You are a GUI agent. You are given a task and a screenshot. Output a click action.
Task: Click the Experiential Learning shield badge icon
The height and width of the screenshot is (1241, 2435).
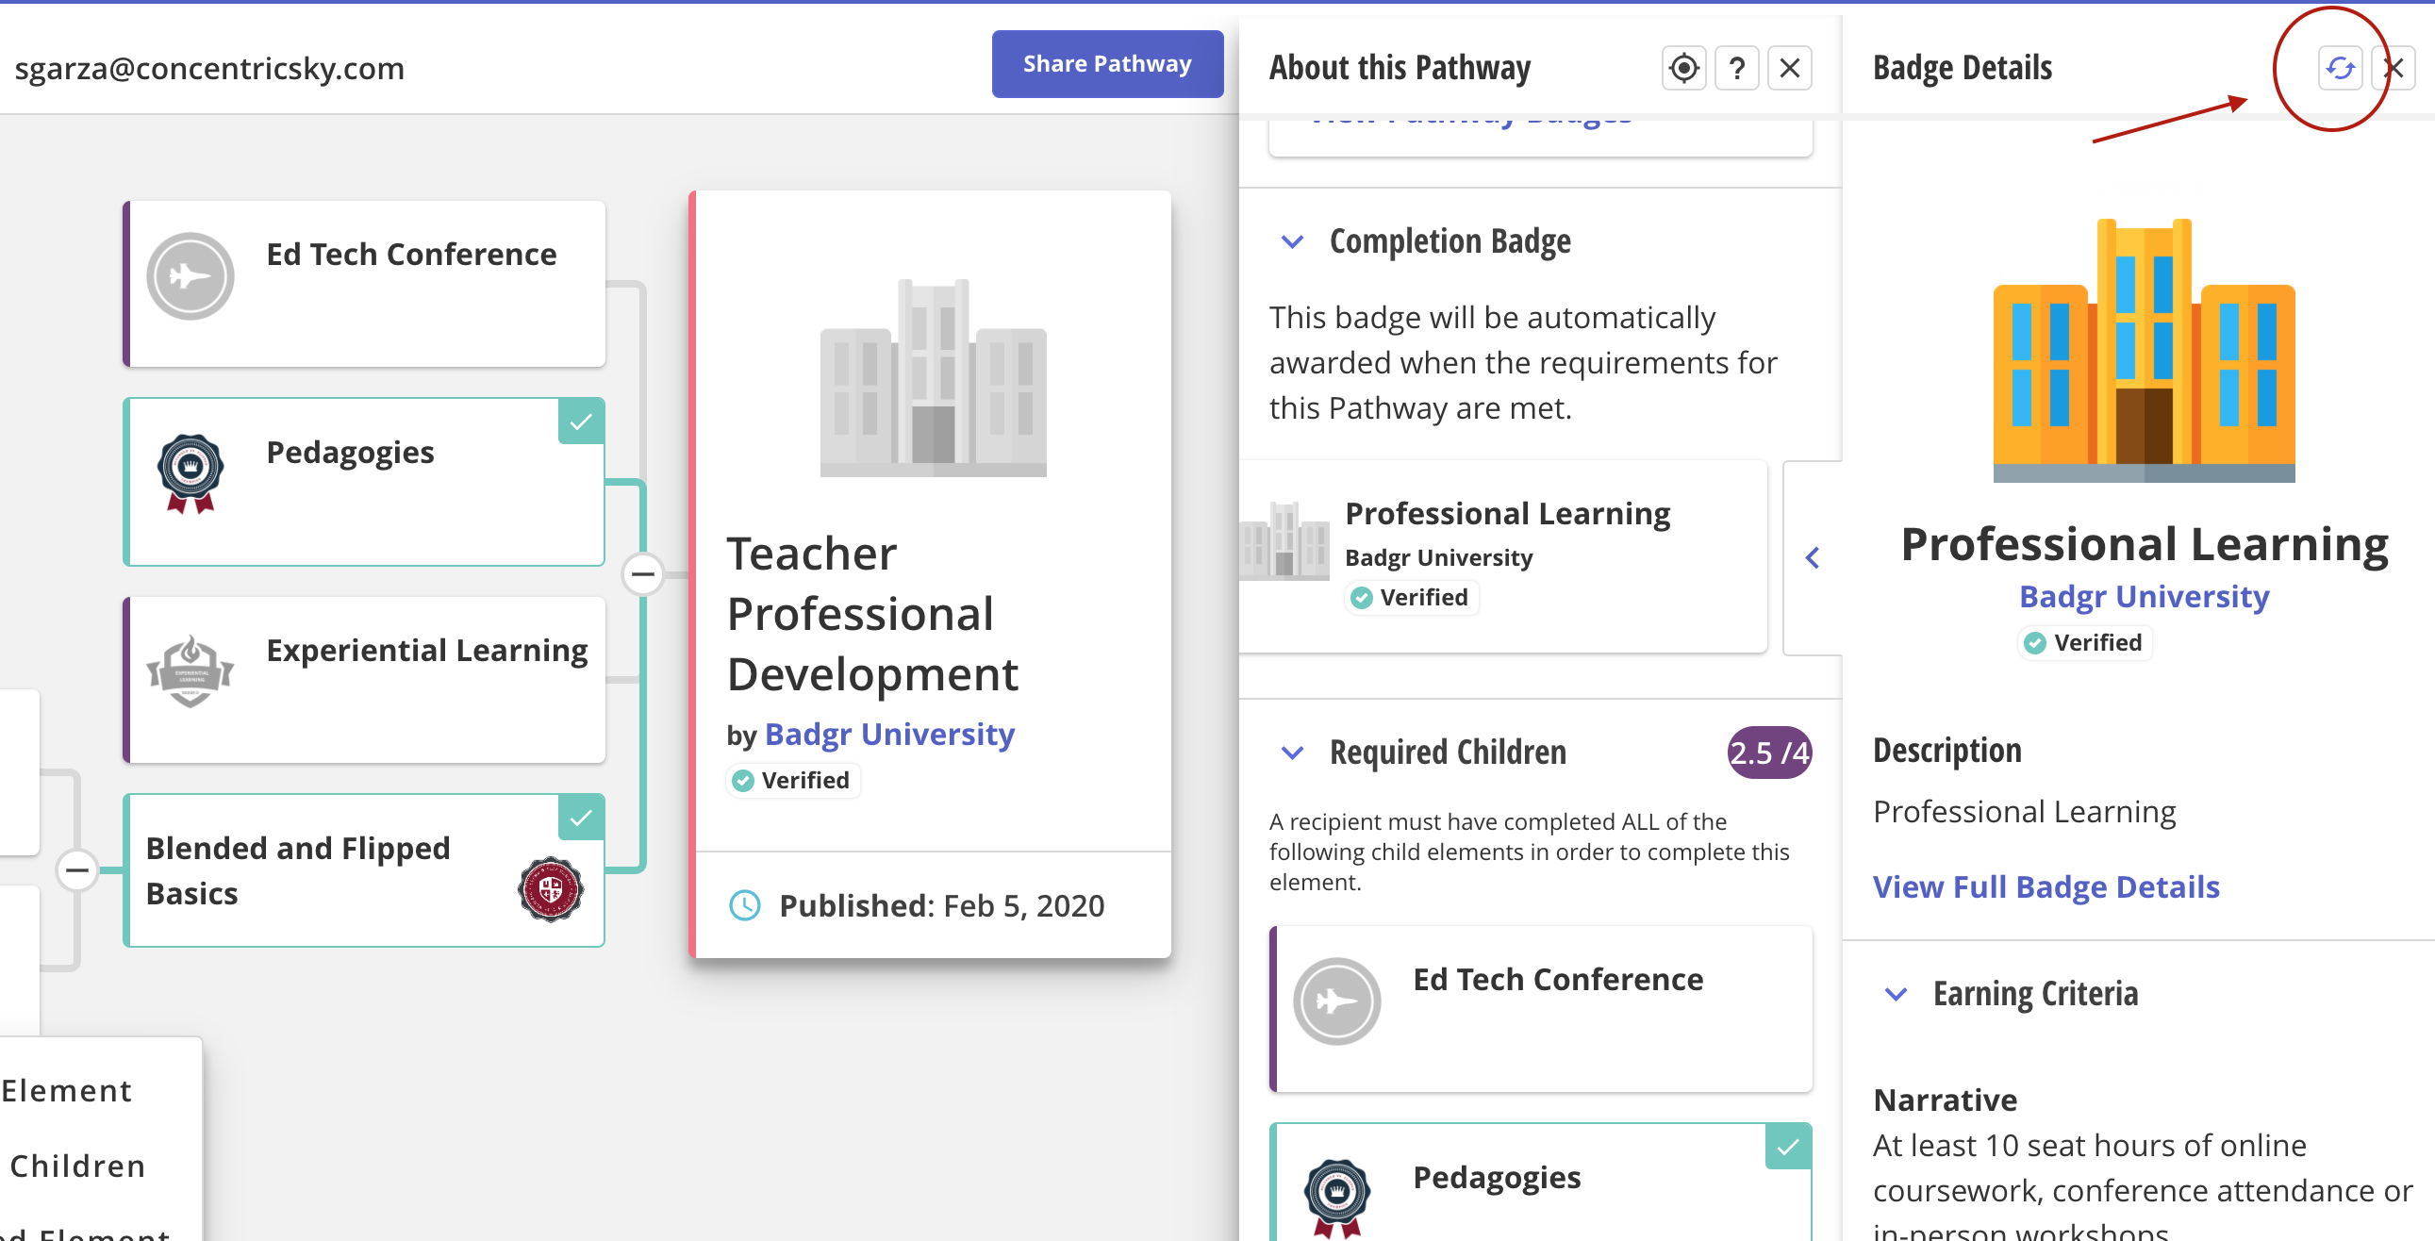pos(190,670)
